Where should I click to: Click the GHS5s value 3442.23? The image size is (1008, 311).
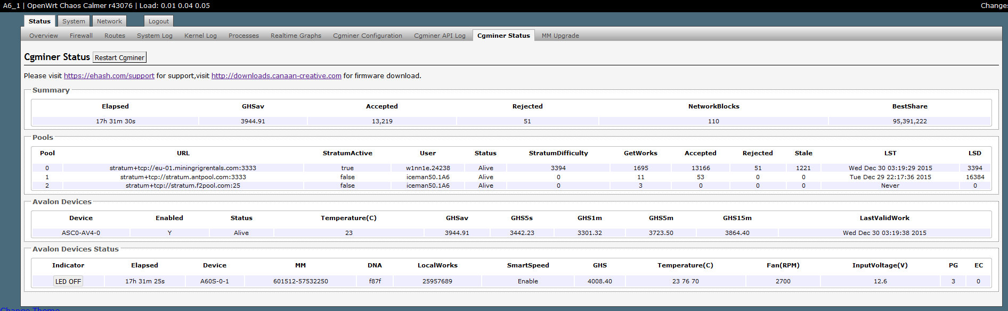(x=522, y=233)
